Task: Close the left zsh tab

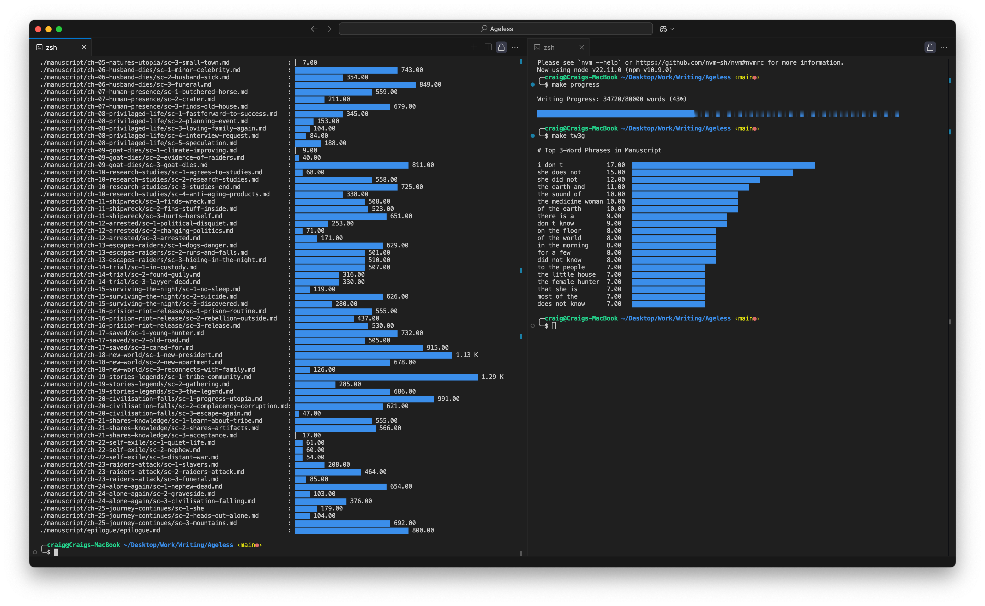Action: click(84, 47)
